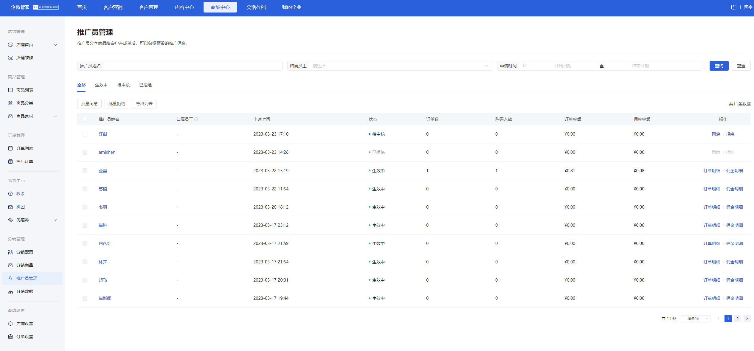Click the 查询 search button
754x351 pixels.
point(719,66)
